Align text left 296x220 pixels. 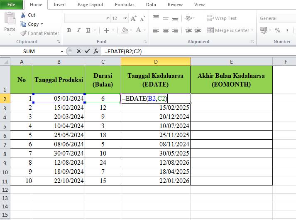tap(156, 30)
